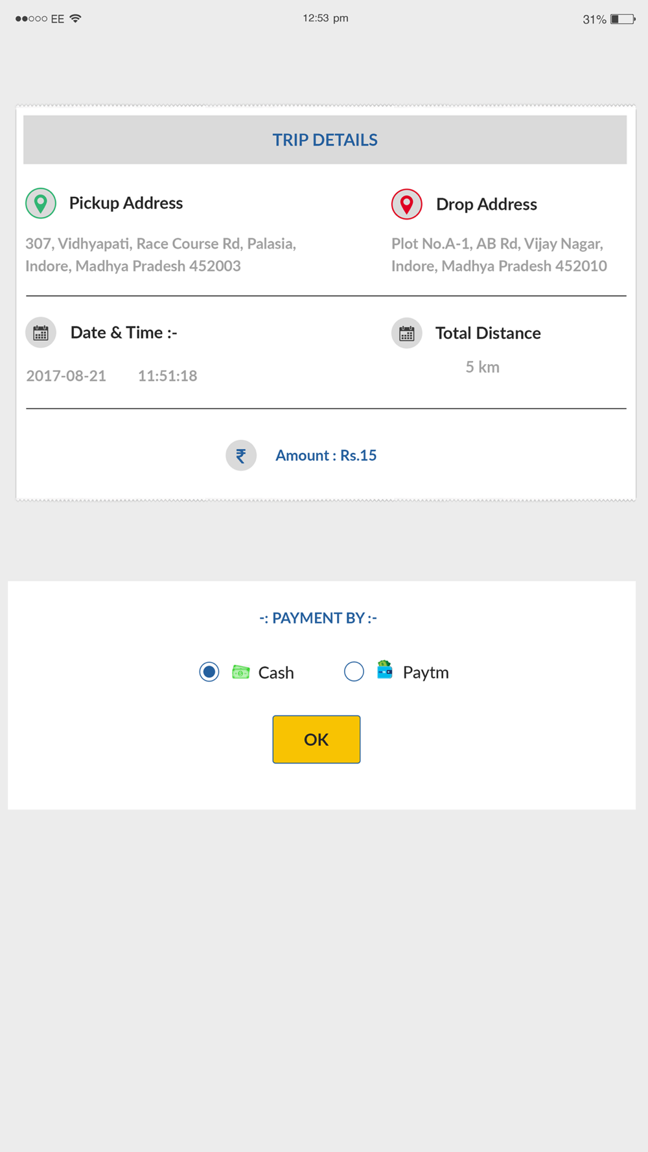Screen dimensions: 648x1152
Task: Tap the PAYMENT BY heading
Action: [318, 618]
